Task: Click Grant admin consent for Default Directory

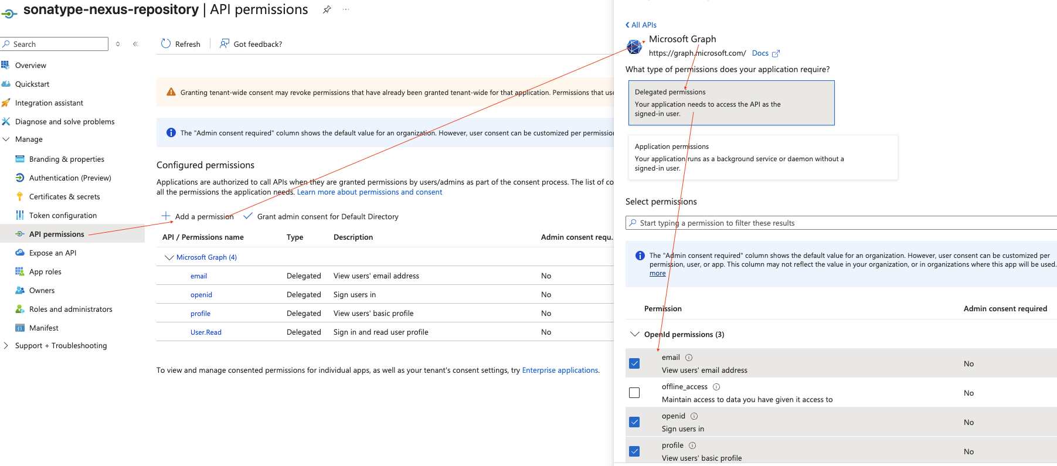Action: (321, 216)
